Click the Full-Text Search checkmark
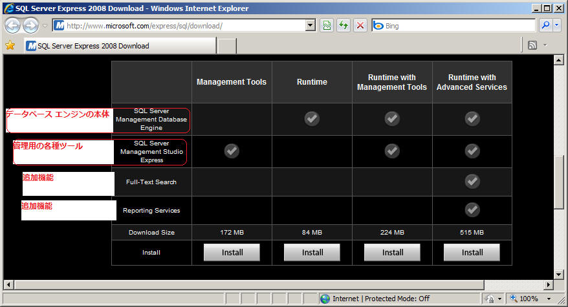The image size is (568, 307). [x=472, y=182]
